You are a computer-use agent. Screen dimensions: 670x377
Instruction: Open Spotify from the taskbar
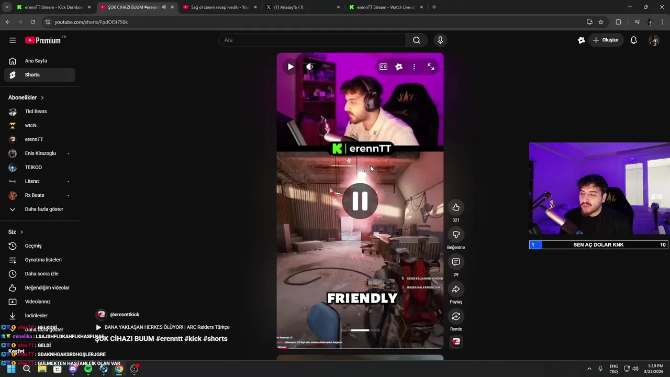point(88,369)
